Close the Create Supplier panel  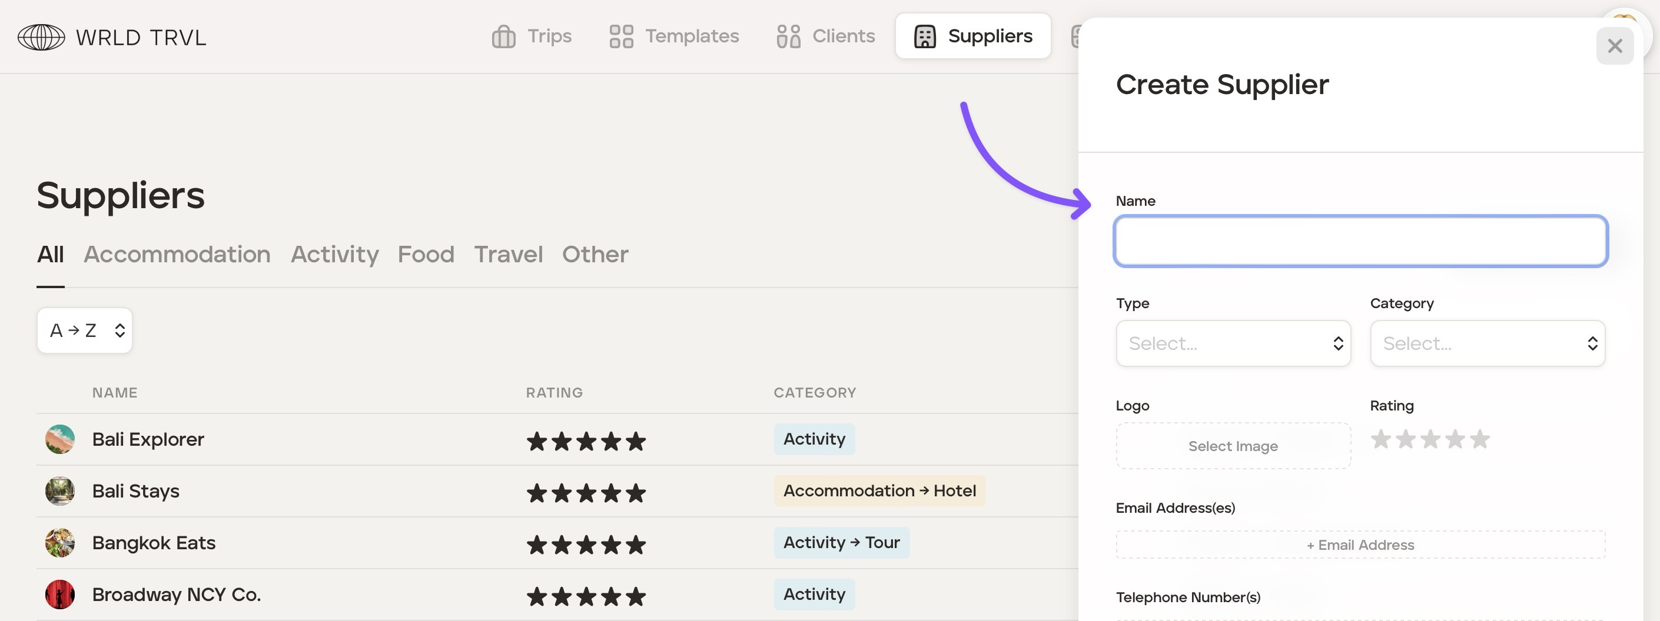[x=1614, y=46]
